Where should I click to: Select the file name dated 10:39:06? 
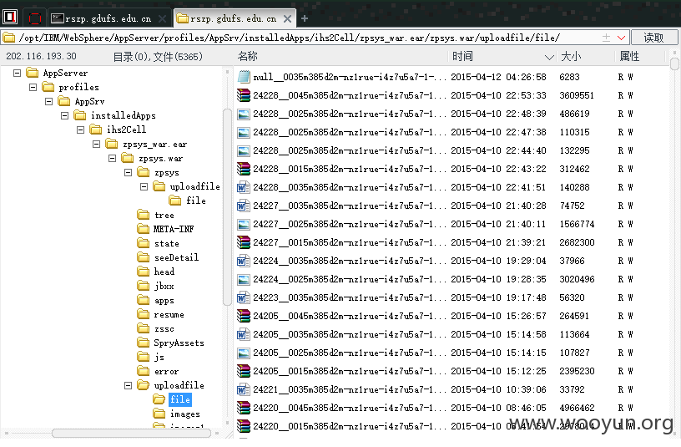pos(350,389)
